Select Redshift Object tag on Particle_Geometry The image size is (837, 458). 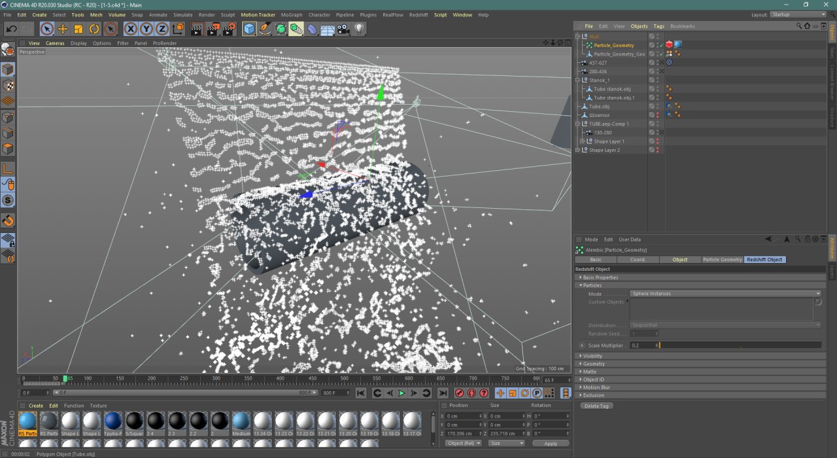pos(670,44)
